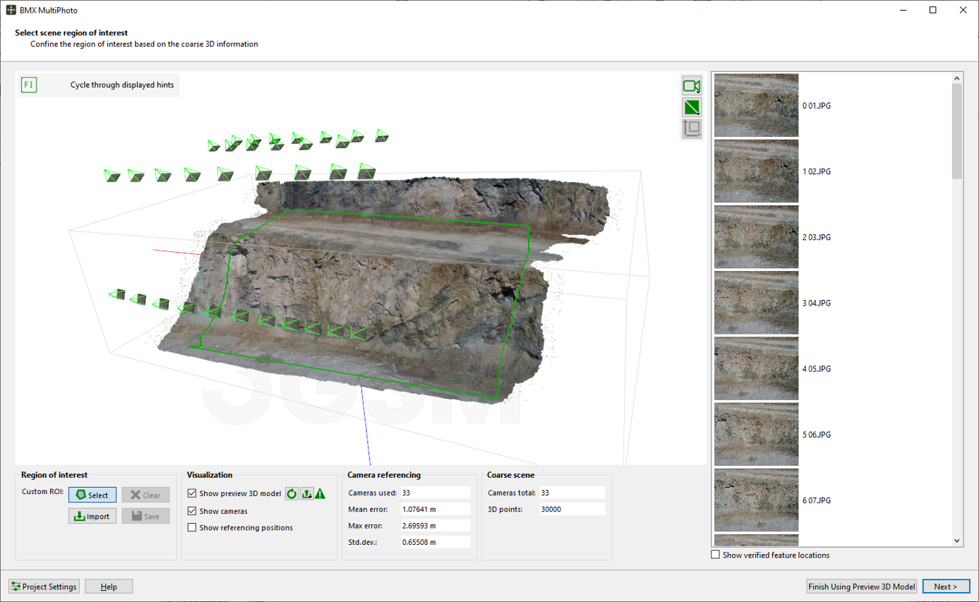This screenshot has height=602, width=979.
Task: Click the green warning triangle icon
Action: [320, 493]
